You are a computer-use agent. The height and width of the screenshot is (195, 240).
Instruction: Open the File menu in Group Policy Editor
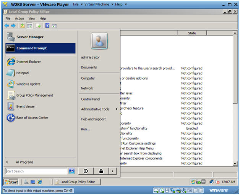pos(8,18)
